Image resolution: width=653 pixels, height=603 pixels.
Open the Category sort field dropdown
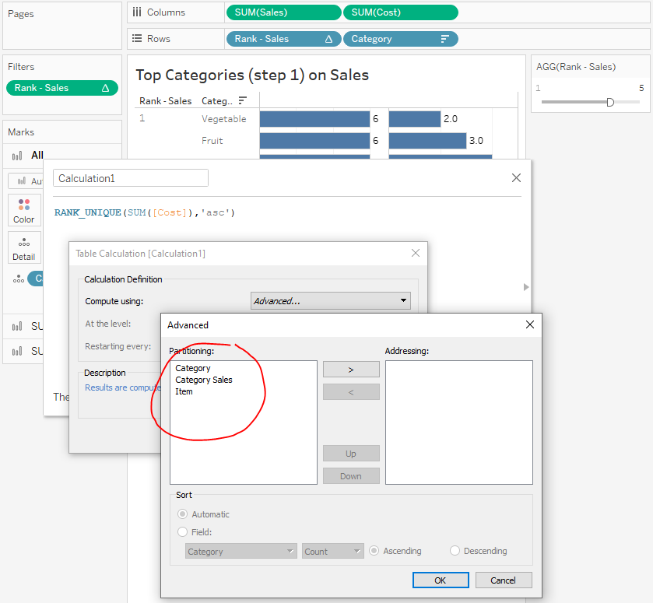pyautogui.click(x=240, y=551)
